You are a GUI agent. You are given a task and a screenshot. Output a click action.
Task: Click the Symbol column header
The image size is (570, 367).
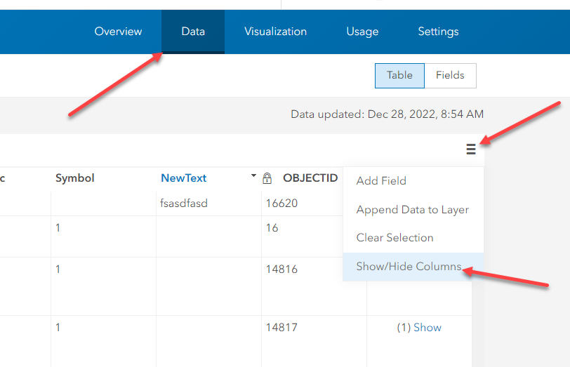pos(75,178)
